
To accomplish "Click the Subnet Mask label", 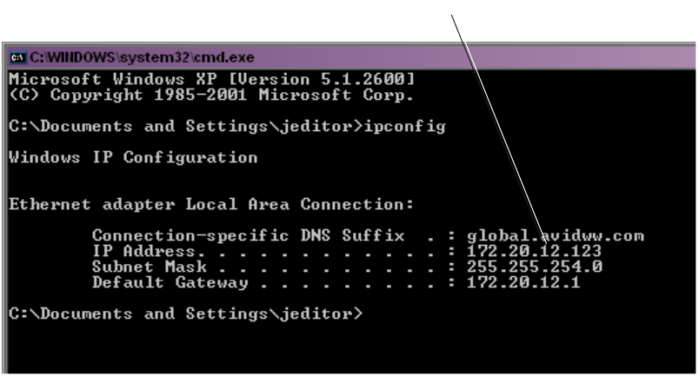I will point(150,267).
